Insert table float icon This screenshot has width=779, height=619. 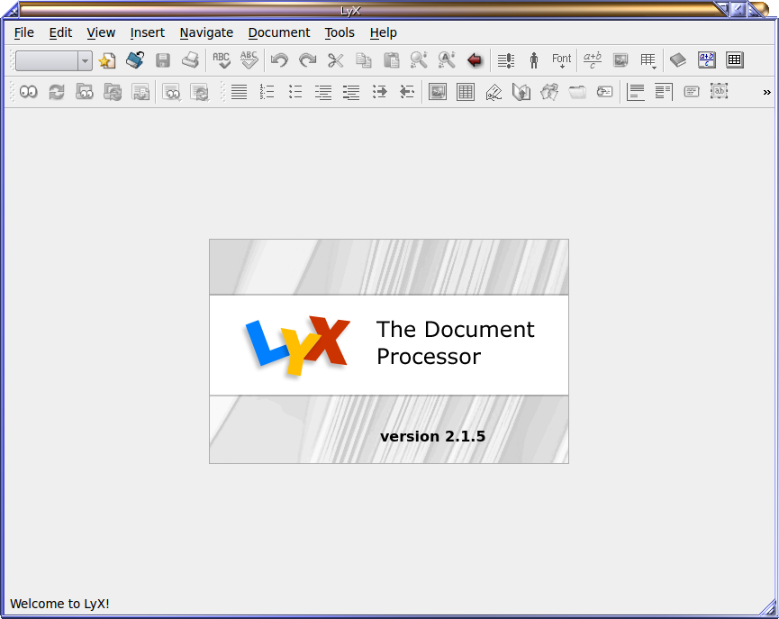click(466, 92)
